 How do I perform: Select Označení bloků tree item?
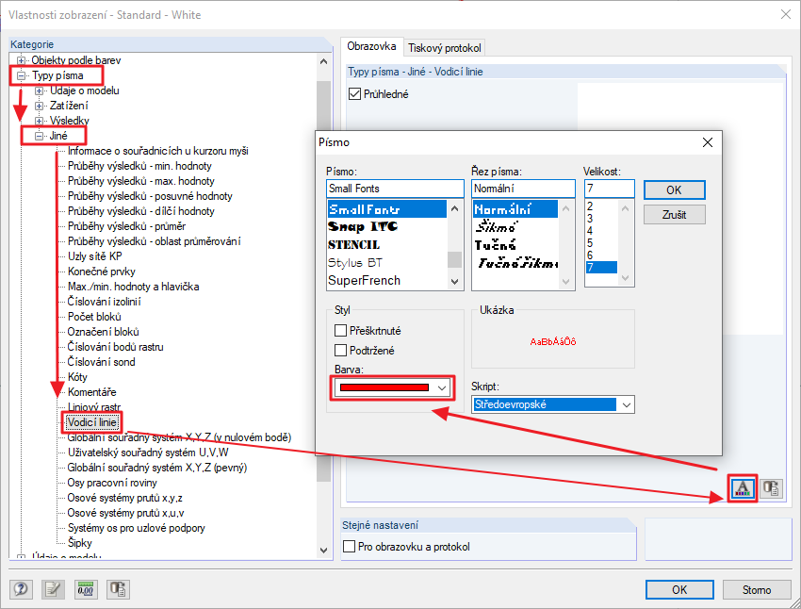click(104, 332)
